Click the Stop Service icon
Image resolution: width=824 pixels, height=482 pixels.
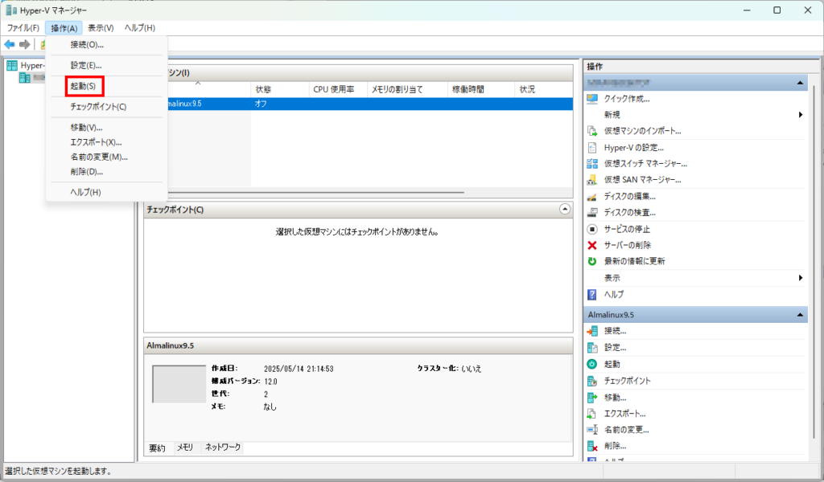(x=593, y=229)
